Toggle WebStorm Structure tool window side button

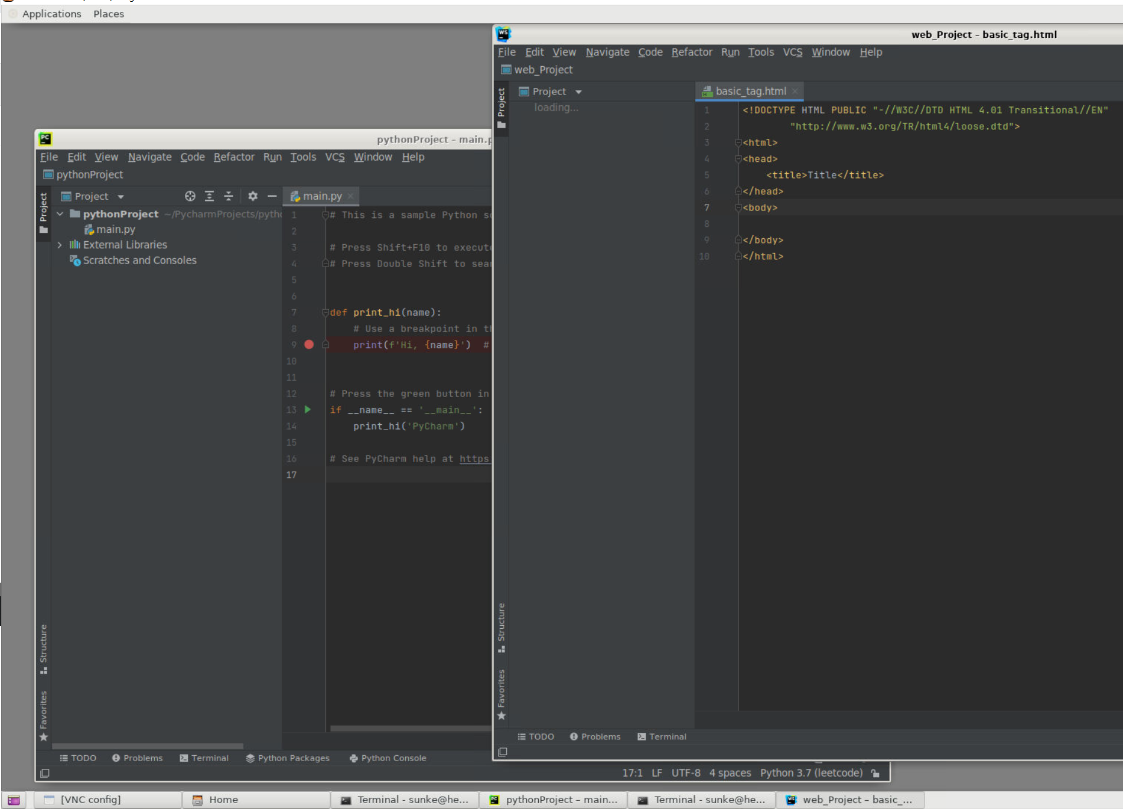click(x=502, y=628)
